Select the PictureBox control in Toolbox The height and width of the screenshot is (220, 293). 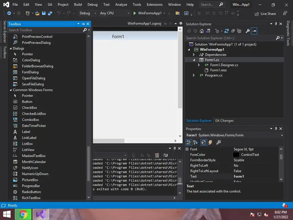point(30,180)
